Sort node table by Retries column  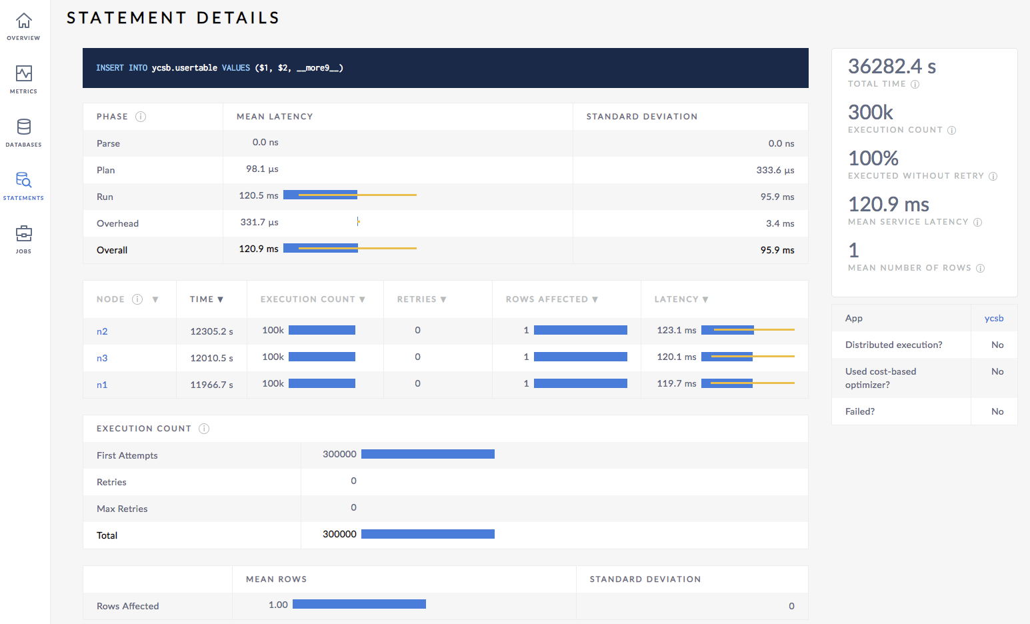coord(421,299)
